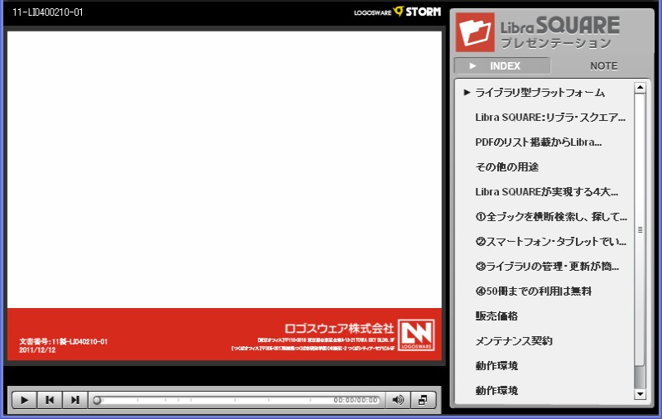Switch to the INDEX tab
The height and width of the screenshot is (419, 662).
tap(502, 66)
